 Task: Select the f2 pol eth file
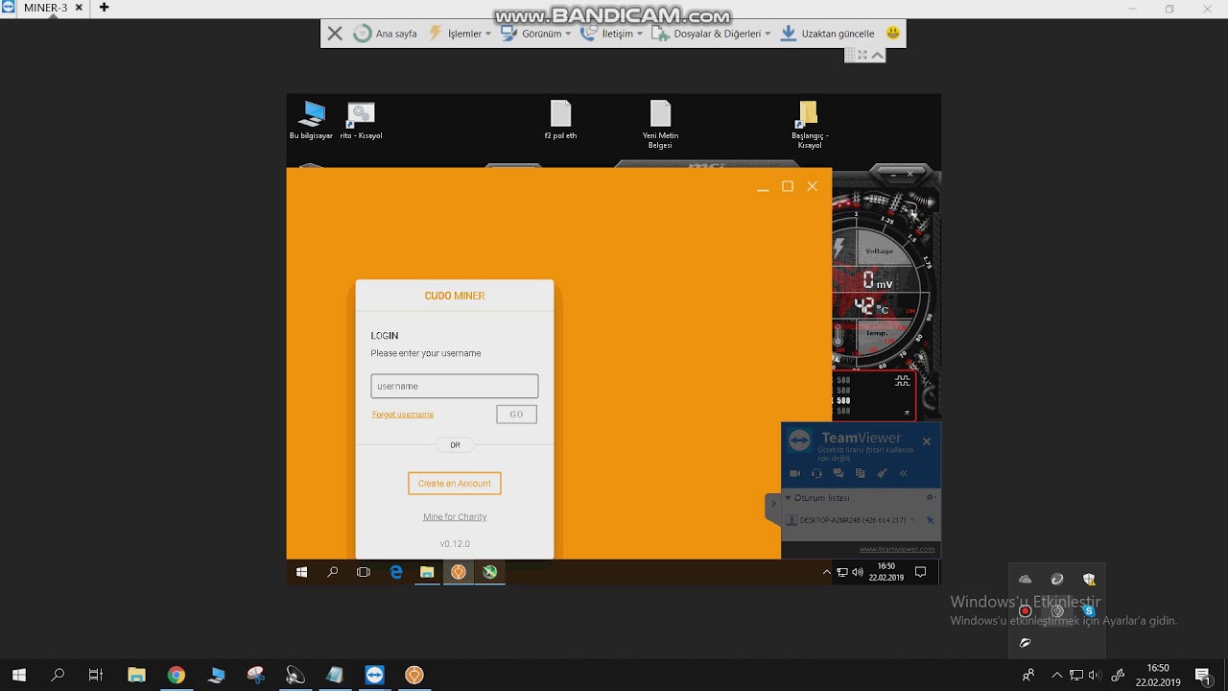coord(560,121)
